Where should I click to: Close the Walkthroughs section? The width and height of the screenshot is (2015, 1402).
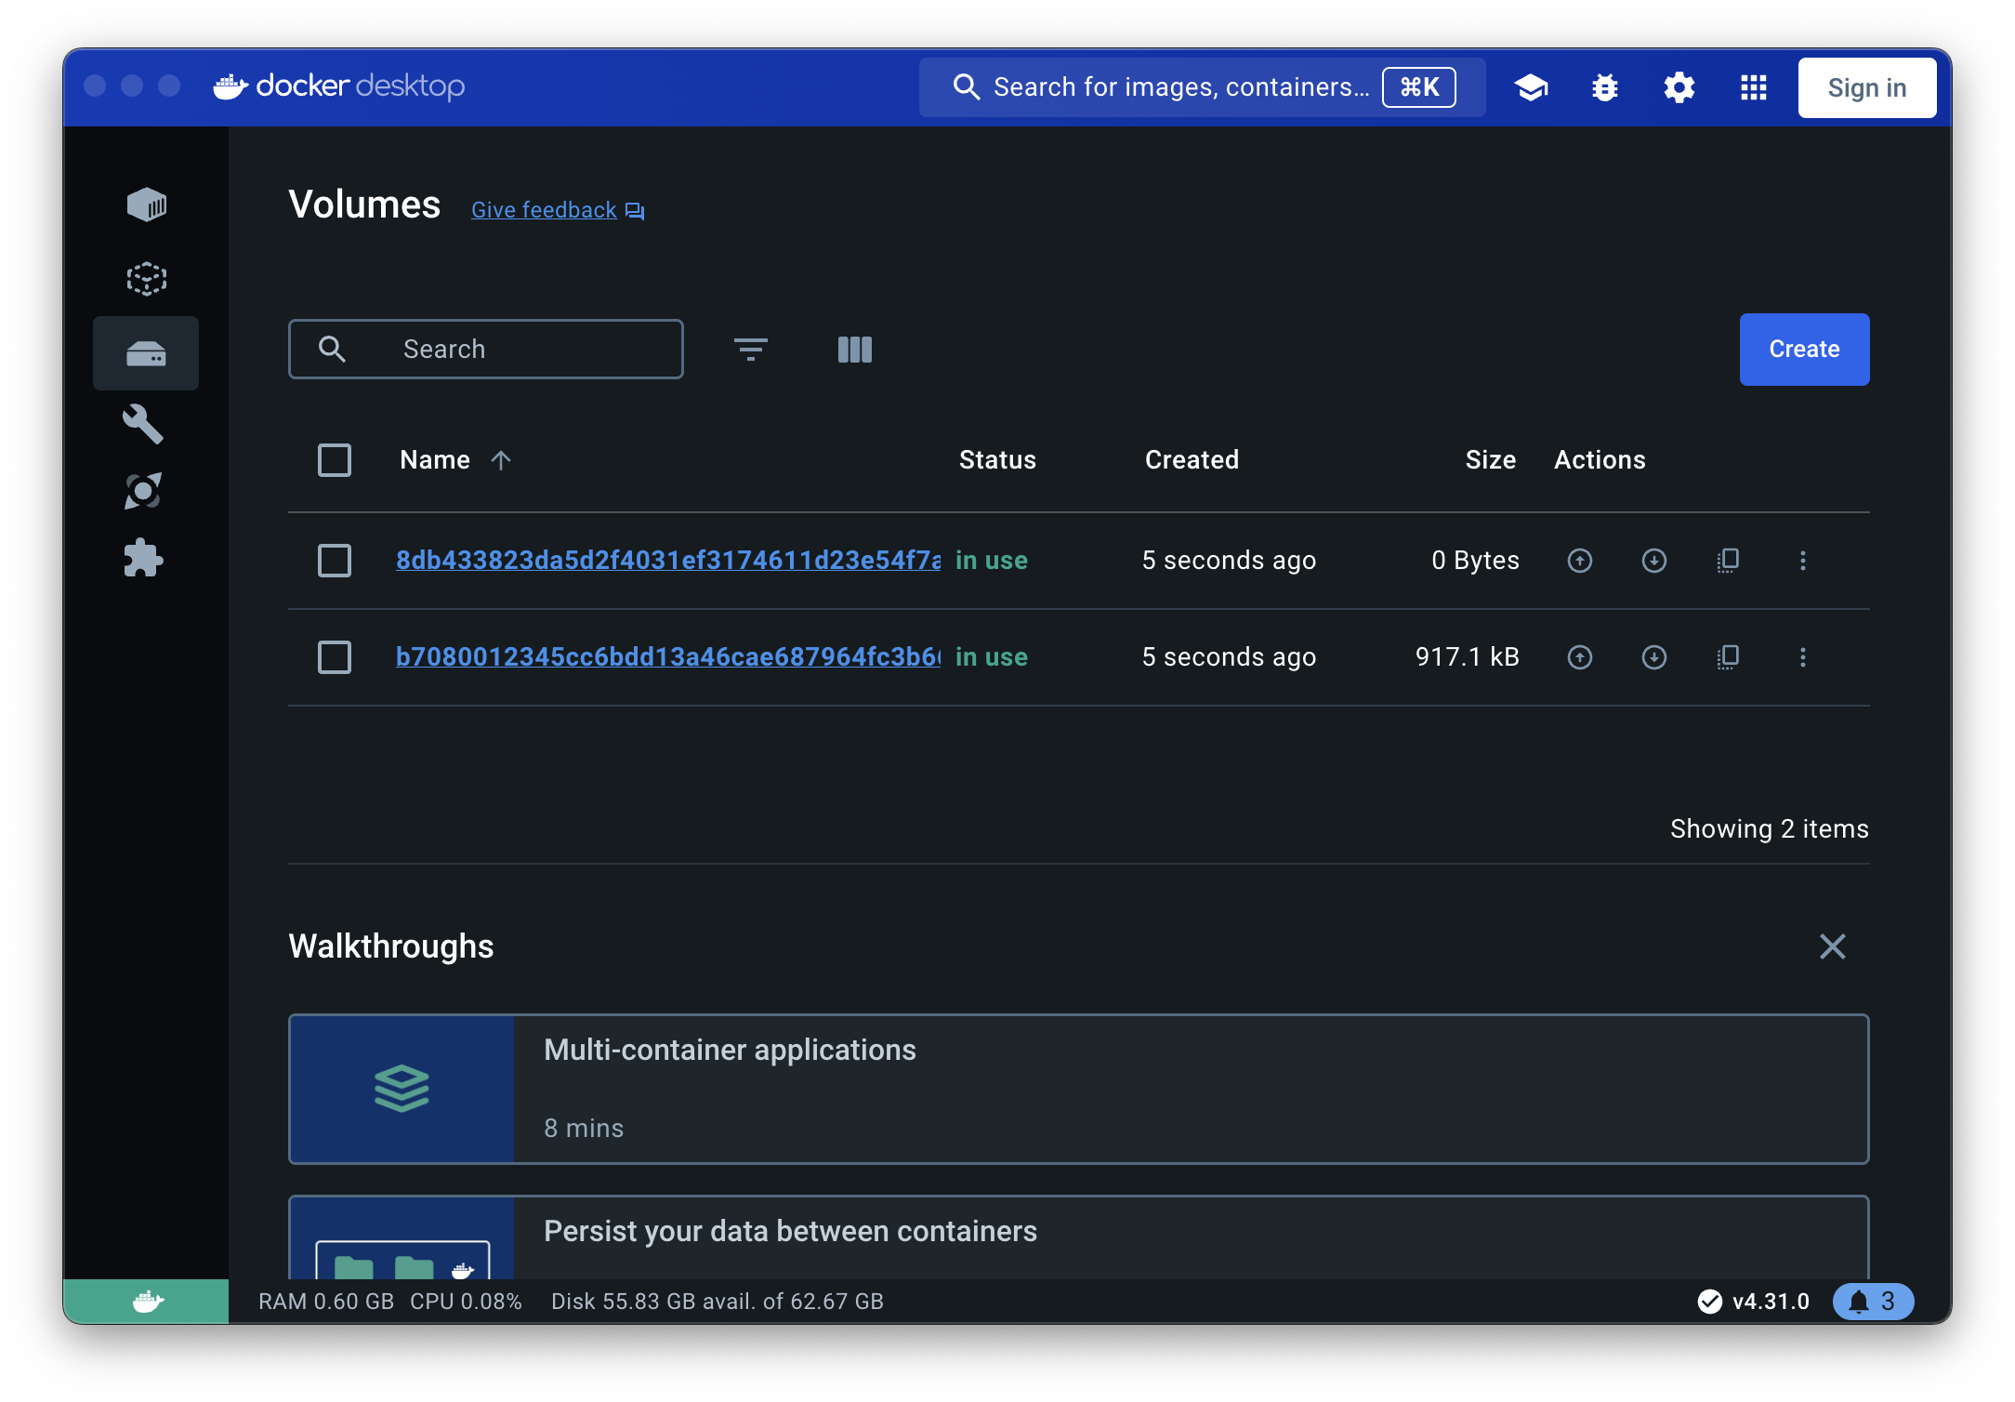[1833, 946]
